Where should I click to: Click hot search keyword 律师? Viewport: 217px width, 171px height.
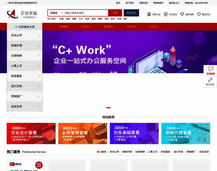click(x=74, y=19)
